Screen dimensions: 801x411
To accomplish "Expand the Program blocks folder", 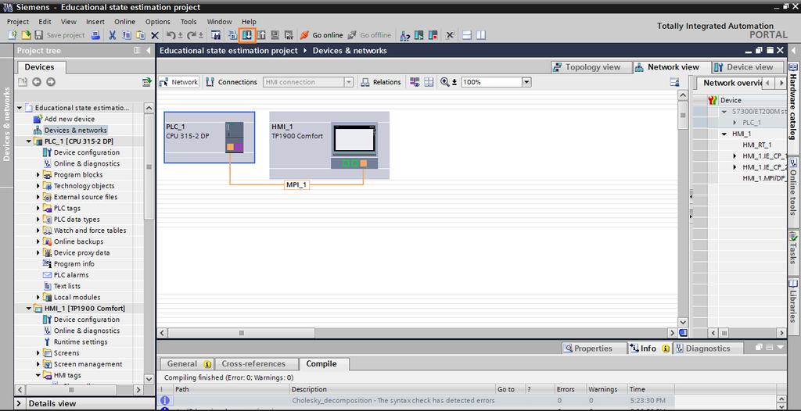I will point(38,174).
